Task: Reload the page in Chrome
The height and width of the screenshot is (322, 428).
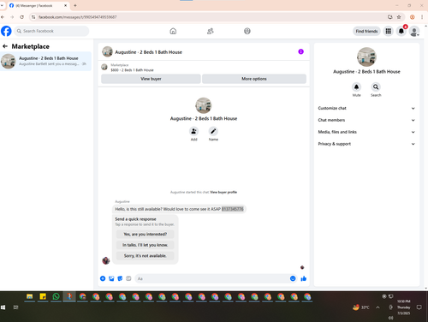Action: point(21,17)
